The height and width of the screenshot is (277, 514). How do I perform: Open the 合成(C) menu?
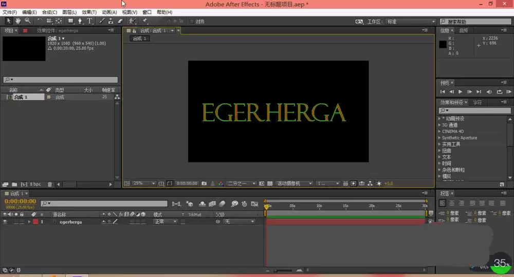tap(49, 12)
